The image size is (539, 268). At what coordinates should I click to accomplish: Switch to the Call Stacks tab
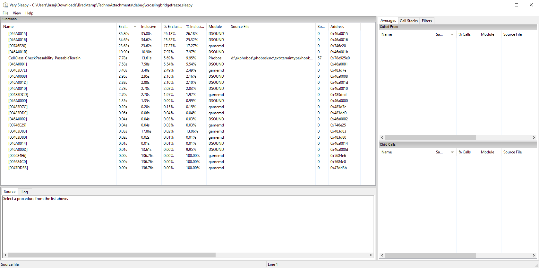408,21
